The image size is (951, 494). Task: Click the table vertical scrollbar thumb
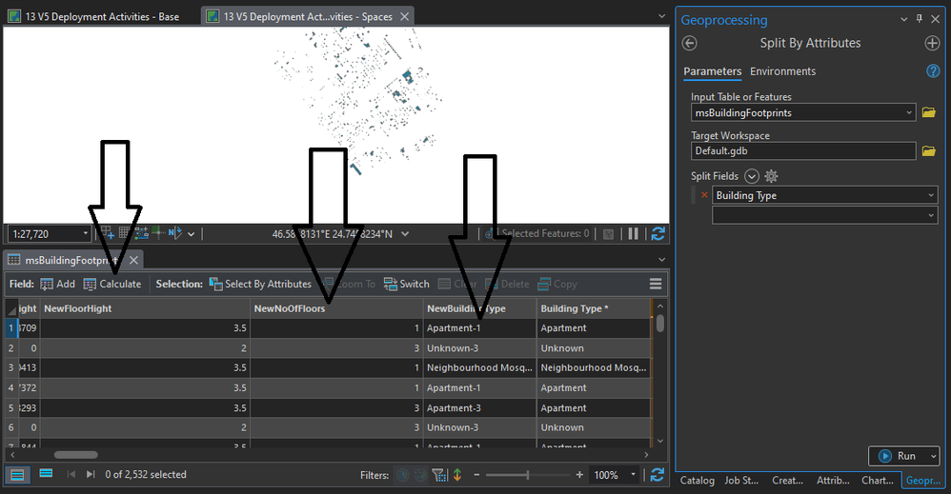point(659,323)
